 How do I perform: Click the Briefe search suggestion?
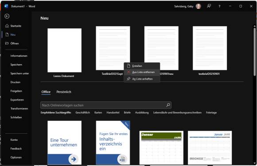pos(127,112)
